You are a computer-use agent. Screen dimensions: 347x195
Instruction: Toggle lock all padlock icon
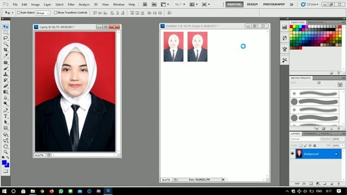314,146
